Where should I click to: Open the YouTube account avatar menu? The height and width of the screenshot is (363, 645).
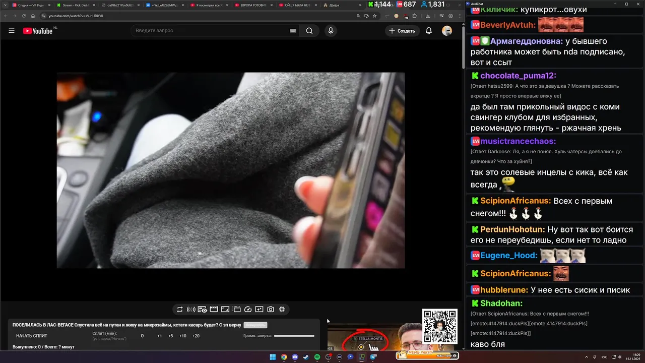click(x=447, y=31)
